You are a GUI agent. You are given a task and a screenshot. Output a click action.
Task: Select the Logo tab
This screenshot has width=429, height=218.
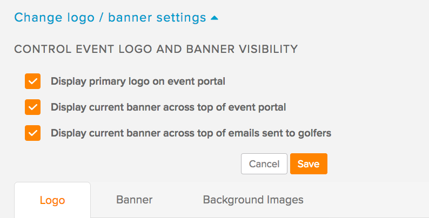coord(52,200)
